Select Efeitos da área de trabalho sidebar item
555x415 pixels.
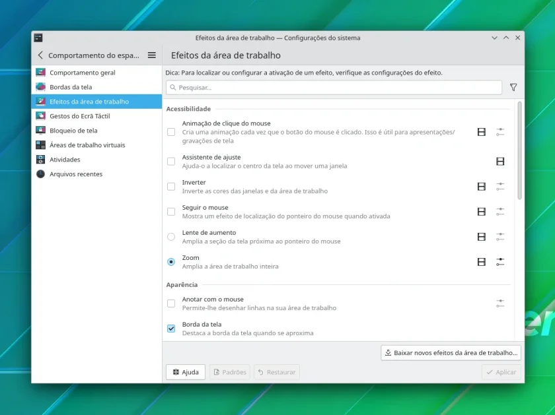click(x=96, y=102)
